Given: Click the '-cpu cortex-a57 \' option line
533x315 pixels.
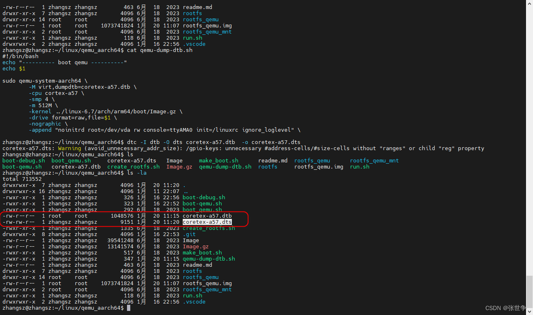Looking at the screenshot, I should click(57, 93).
